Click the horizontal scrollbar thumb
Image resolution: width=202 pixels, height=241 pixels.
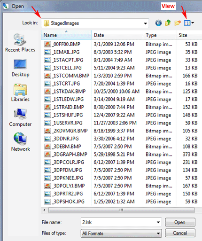click(x=121, y=210)
